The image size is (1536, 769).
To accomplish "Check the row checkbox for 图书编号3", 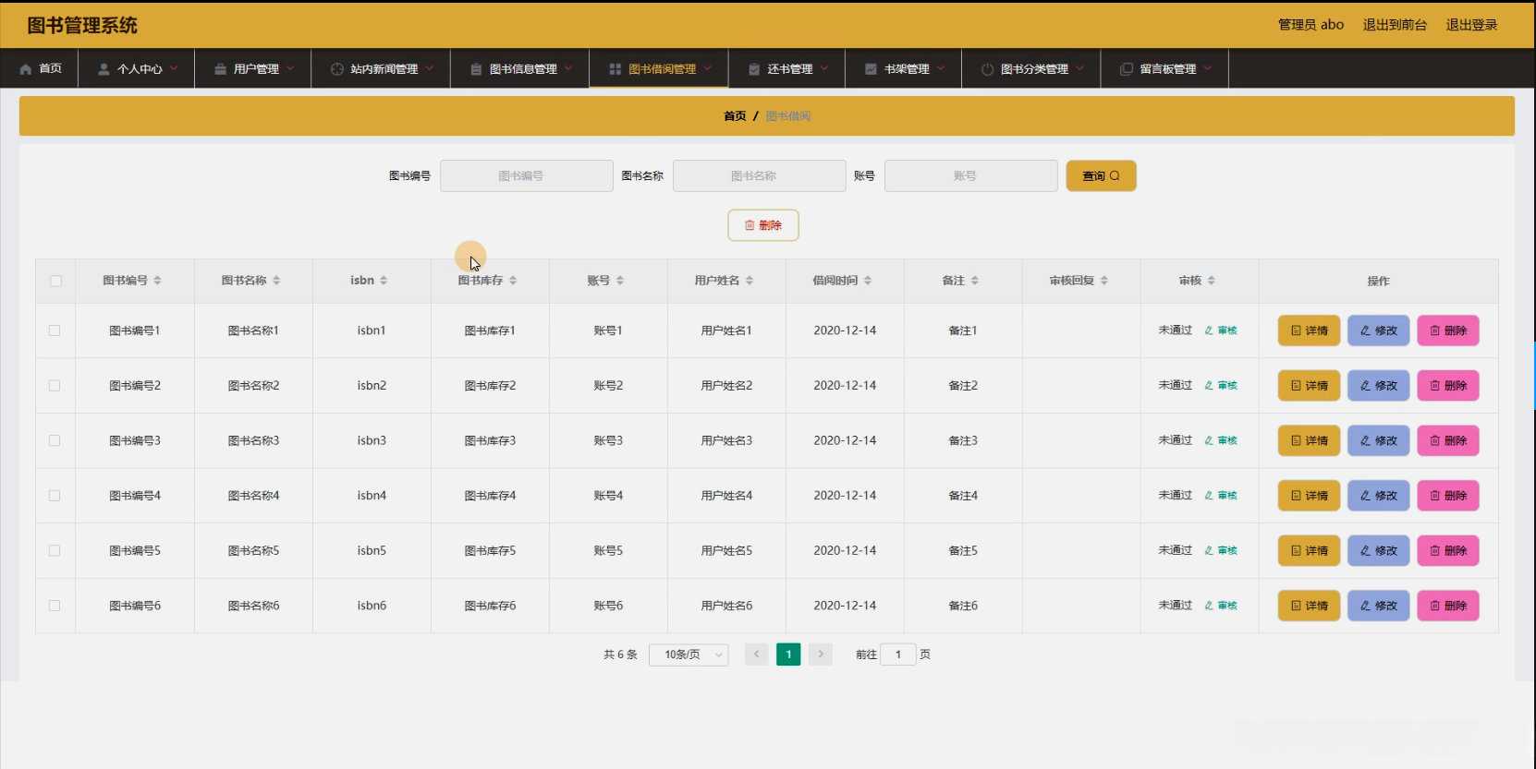I will (55, 440).
